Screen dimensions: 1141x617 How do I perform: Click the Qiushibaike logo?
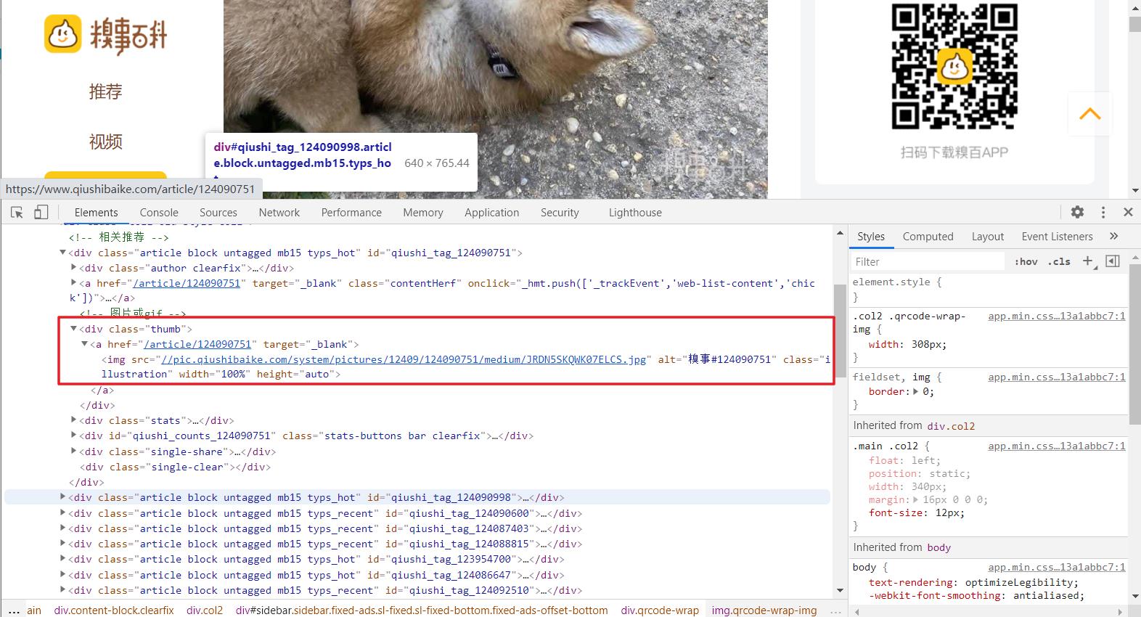[106, 34]
